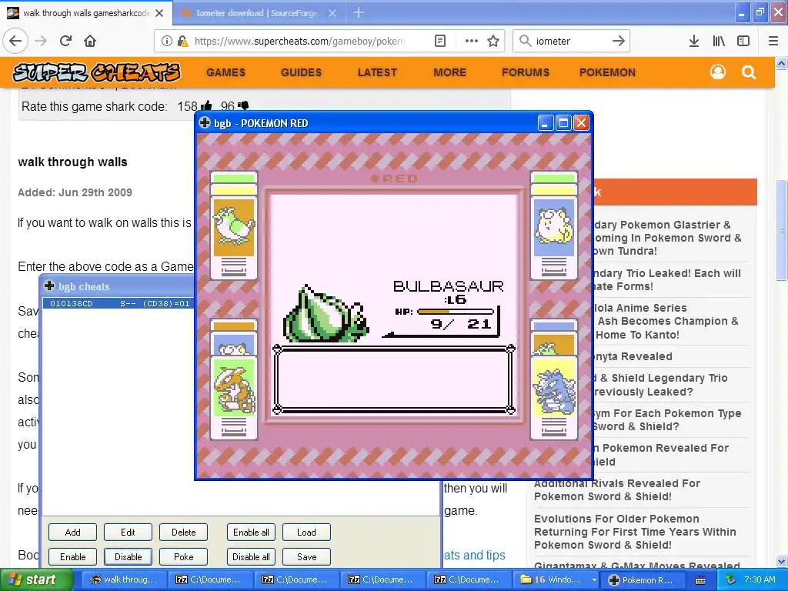Viewport: 788px width, 591px height.
Task: Open Additional Rivals Revealed news link
Action: 616,490
